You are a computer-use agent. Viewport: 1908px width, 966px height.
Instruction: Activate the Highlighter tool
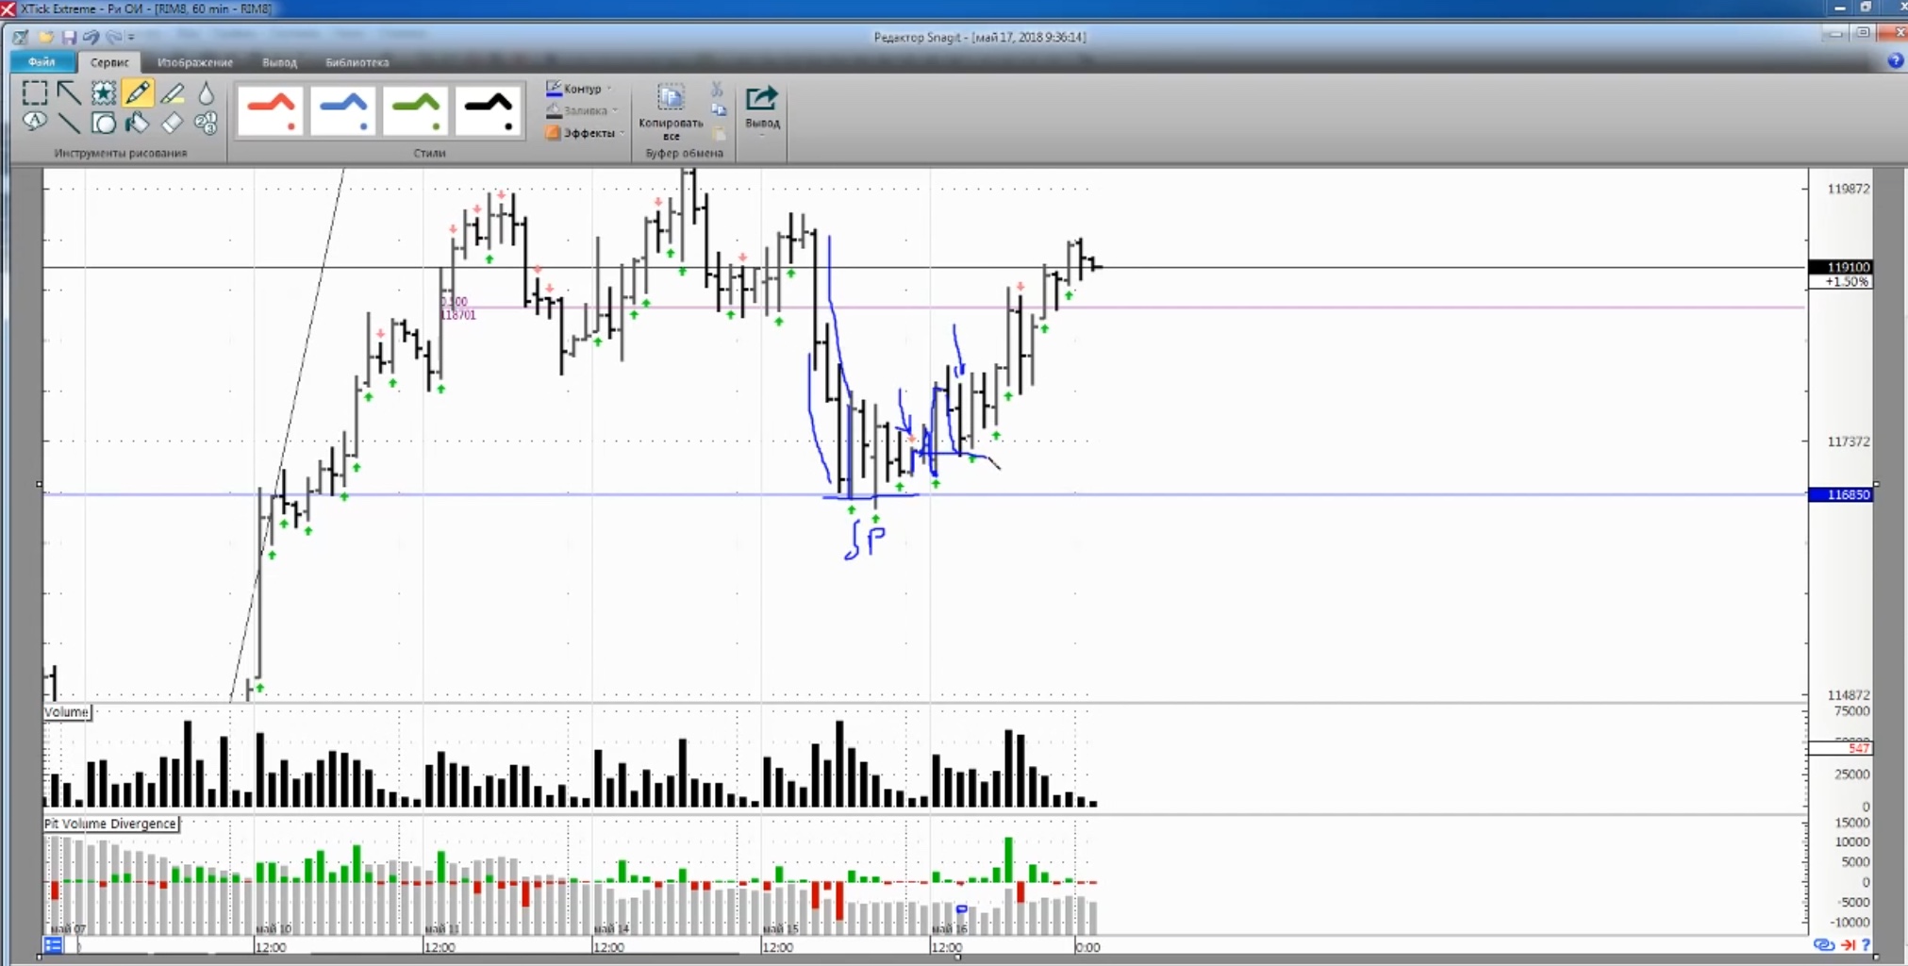coord(172,92)
